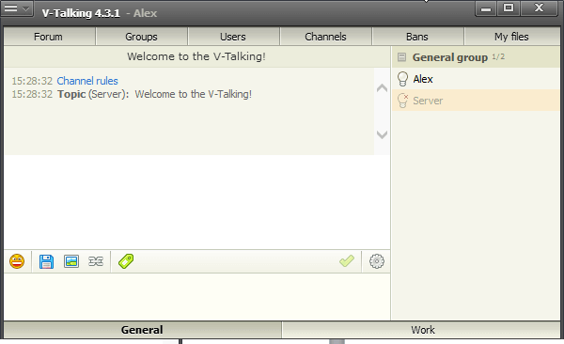Screen dimensions: 564x344
Task: Open the Forum tab
Action: tap(49, 37)
